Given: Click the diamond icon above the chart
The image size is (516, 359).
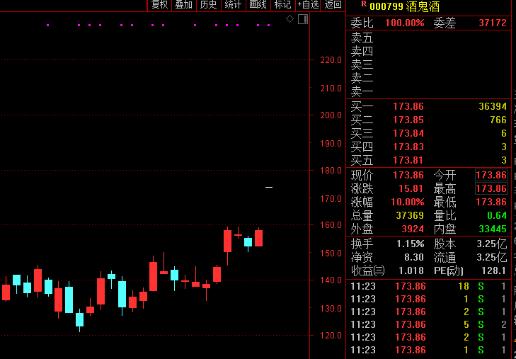Looking at the screenshot, I should click(289, 19).
